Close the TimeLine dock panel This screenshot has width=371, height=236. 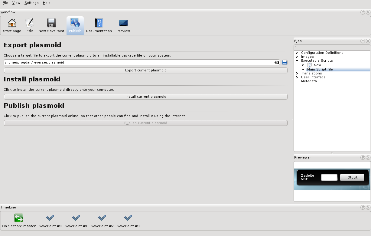(x=368, y=208)
